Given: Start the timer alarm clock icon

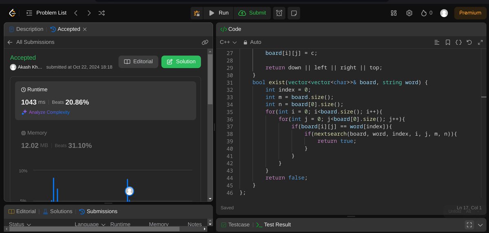Looking at the screenshot, I should pos(279,13).
